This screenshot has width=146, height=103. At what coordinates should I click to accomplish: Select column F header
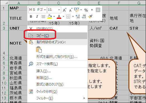pyautogui.click(x=119, y=3)
